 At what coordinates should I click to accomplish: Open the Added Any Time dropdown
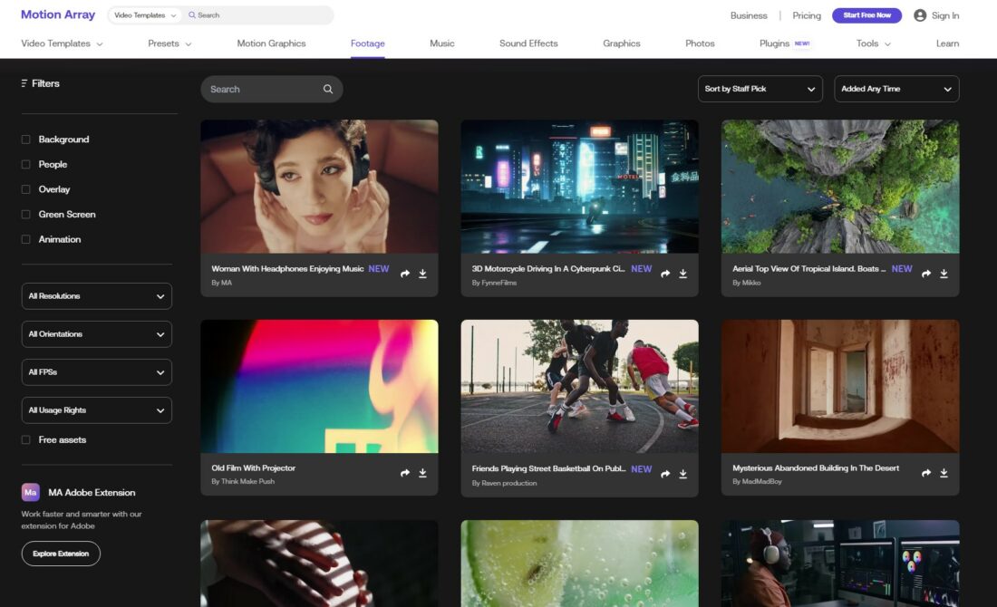[x=895, y=89]
